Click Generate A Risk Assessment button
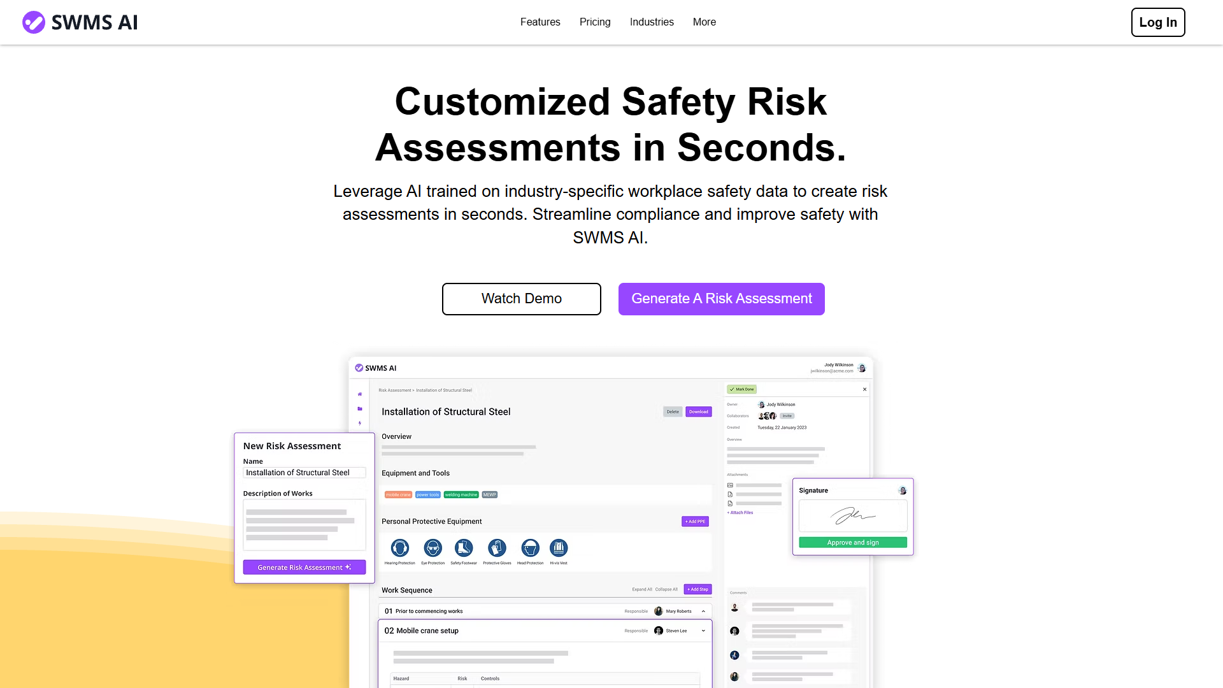 pyautogui.click(x=722, y=299)
